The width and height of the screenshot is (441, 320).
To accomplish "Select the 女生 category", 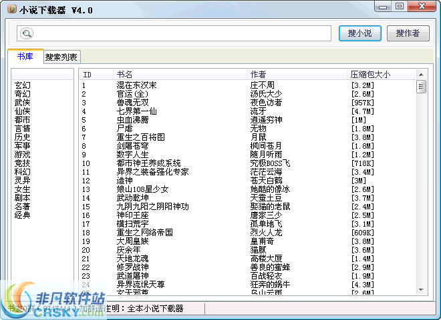I will pos(23,189).
